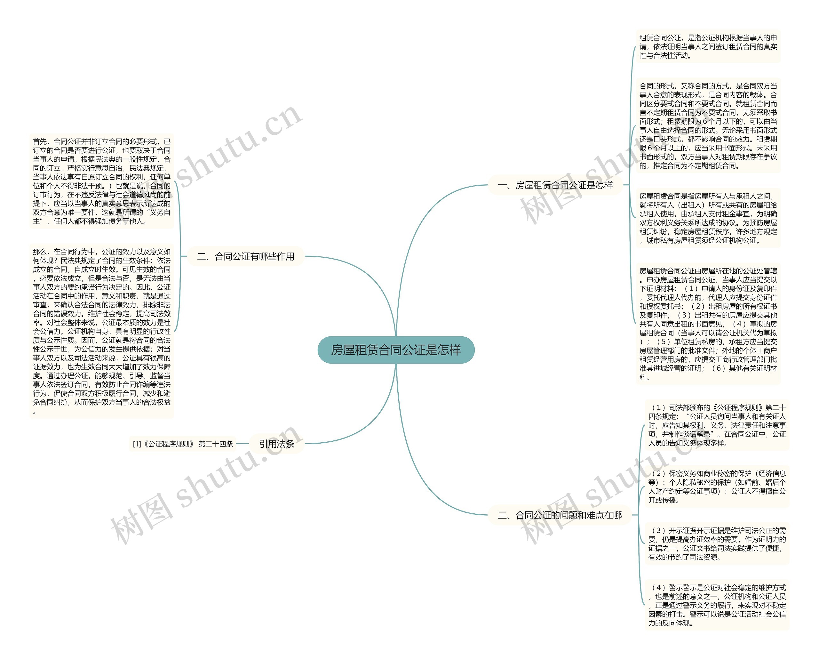Select mind map background color swatch

[x=410, y=330]
